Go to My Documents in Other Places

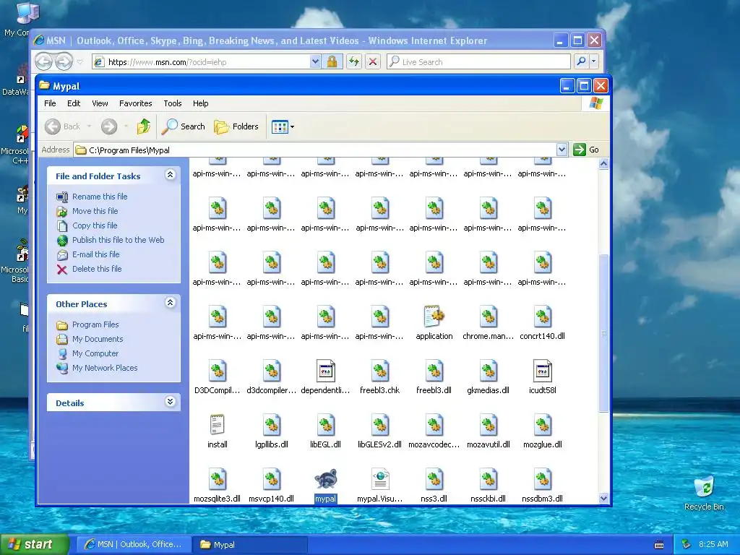[x=98, y=339]
